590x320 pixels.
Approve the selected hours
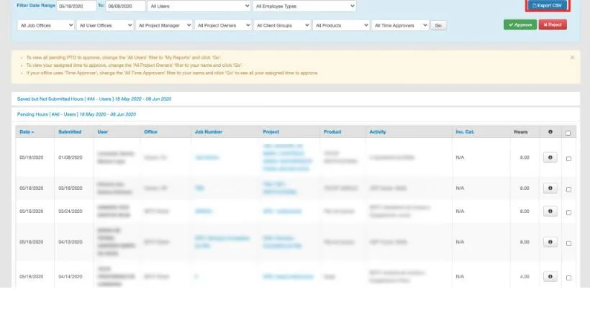520,25
